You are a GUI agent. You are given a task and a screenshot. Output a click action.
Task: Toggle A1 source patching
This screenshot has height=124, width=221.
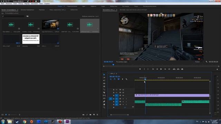coord(110,99)
